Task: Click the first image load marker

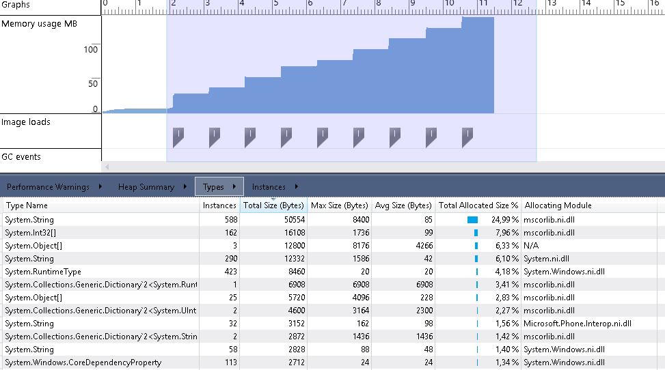Action: [178, 137]
